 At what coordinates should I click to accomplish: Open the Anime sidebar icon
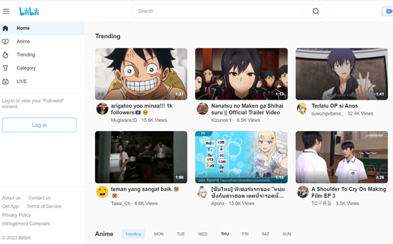pyautogui.click(x=5, y=41)
